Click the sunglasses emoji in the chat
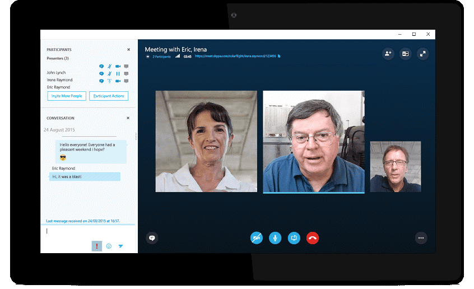The image size is (474, 289). 63,157
